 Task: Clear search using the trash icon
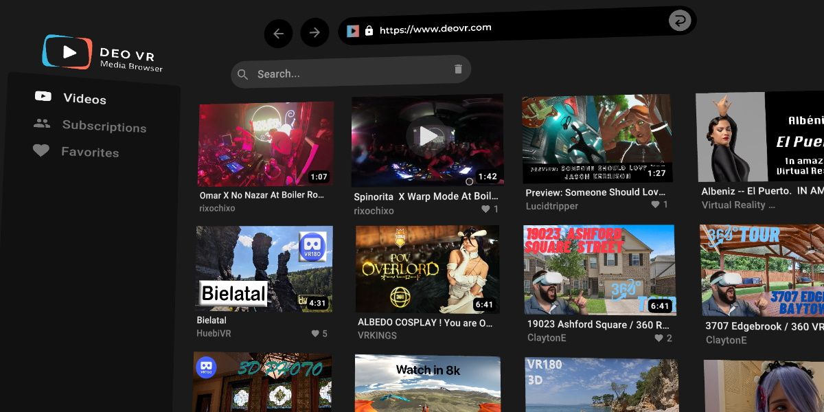pos(458,69)
